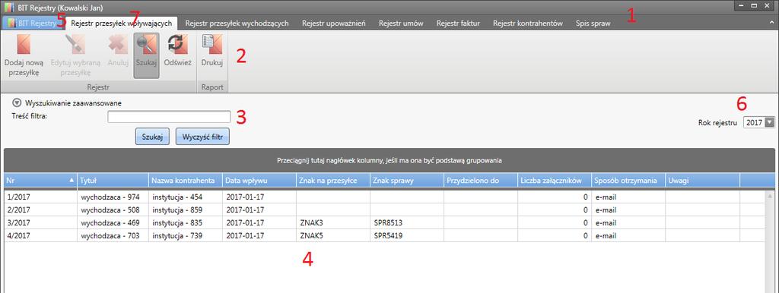Sort by Liczba załączników column header
The height and width of the screenshot is (293, 779).
tap(555, 181)
